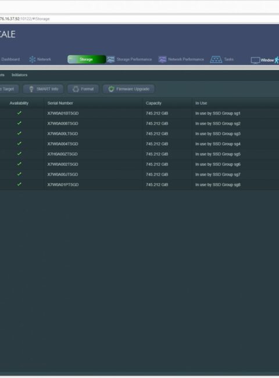Click the 745.212 GiB capacity for sg1 row
The width and height of the screenshot is (279, 378).
(157, 113)
